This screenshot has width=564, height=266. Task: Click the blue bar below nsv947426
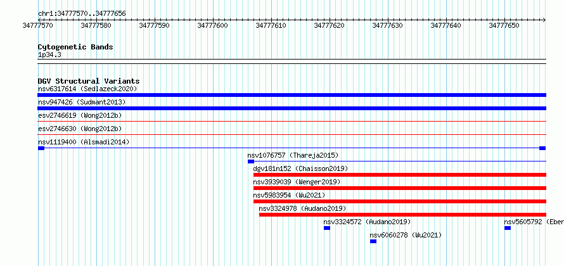point(292,108)
